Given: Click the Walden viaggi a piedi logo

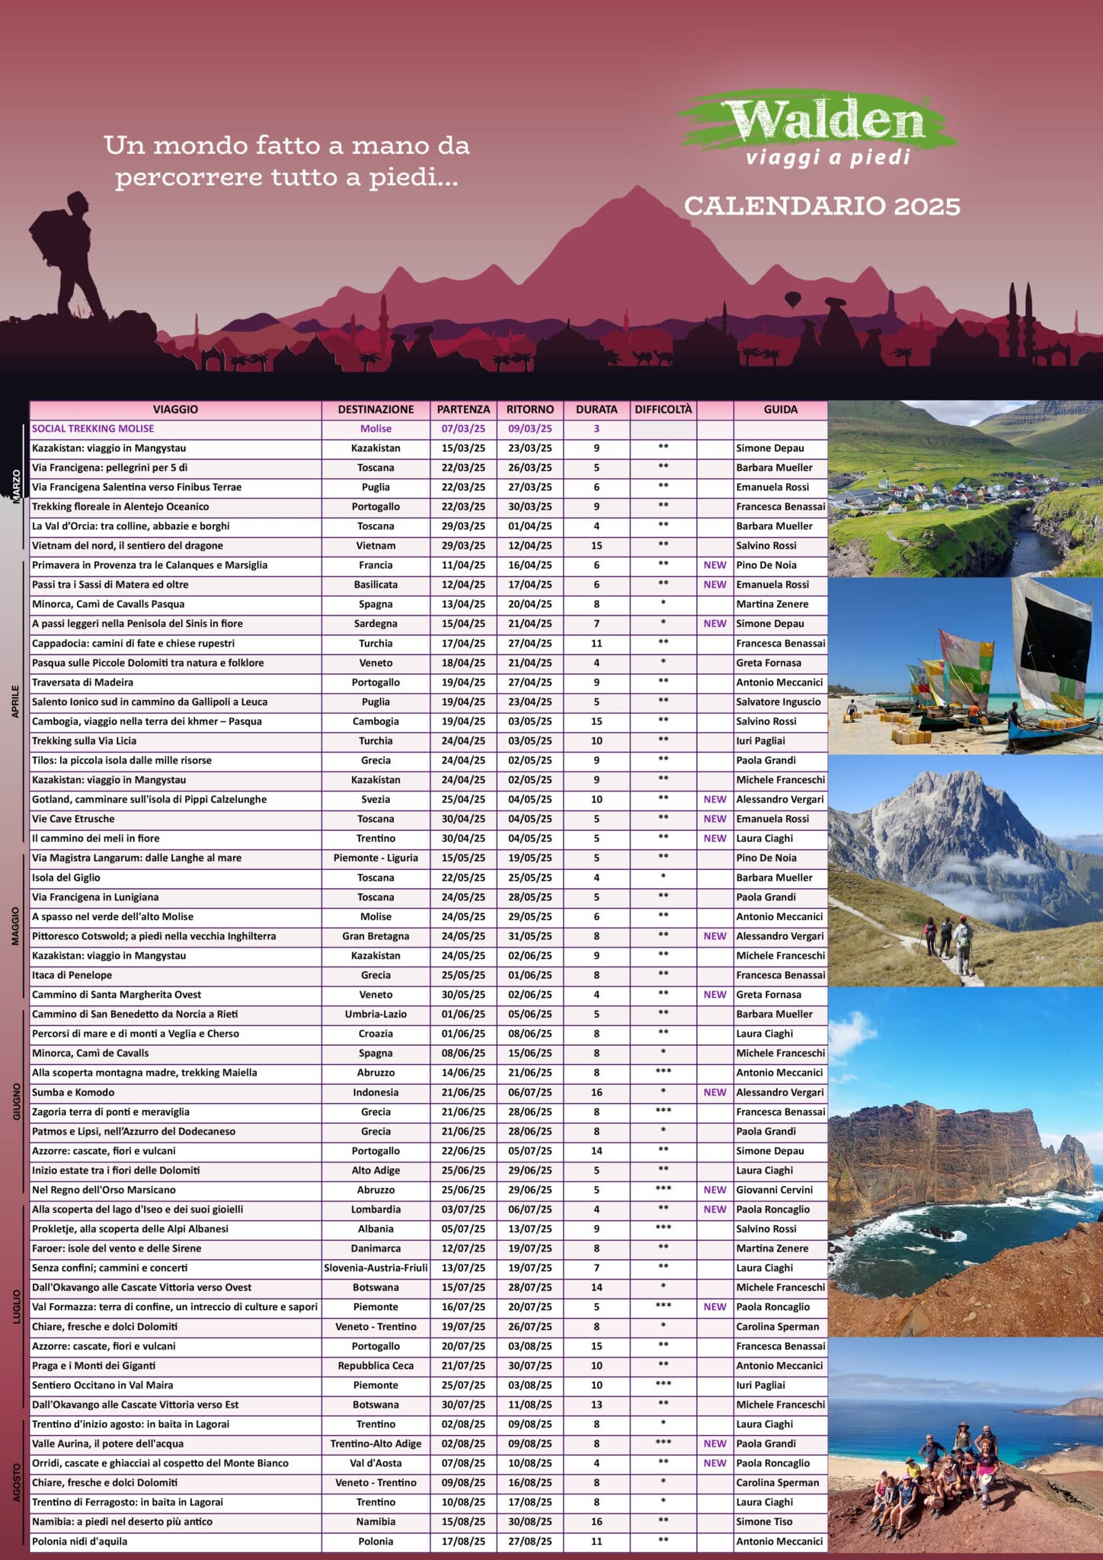Looking at the screenshot, I should tap(819, 128).
